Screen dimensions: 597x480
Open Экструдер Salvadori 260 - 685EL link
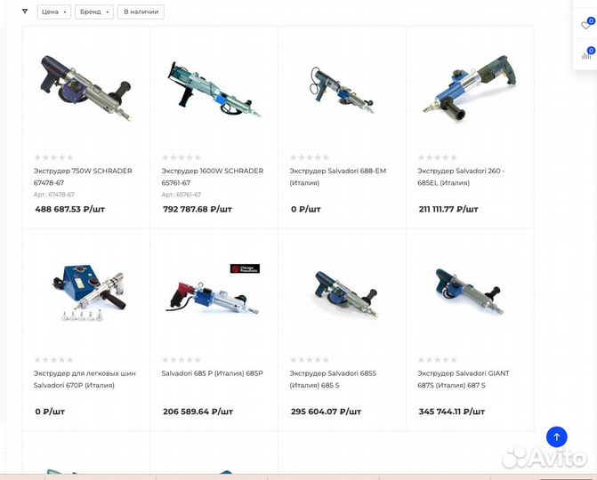[461, 177]
